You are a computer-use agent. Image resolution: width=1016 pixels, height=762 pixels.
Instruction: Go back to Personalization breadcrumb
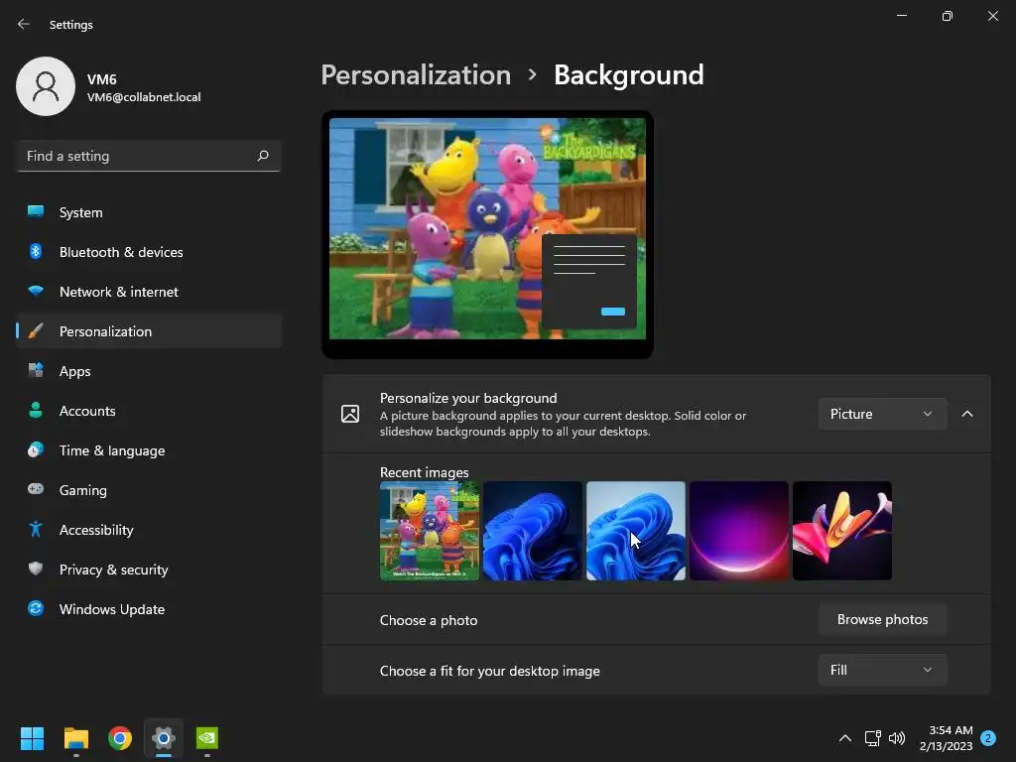416,75
